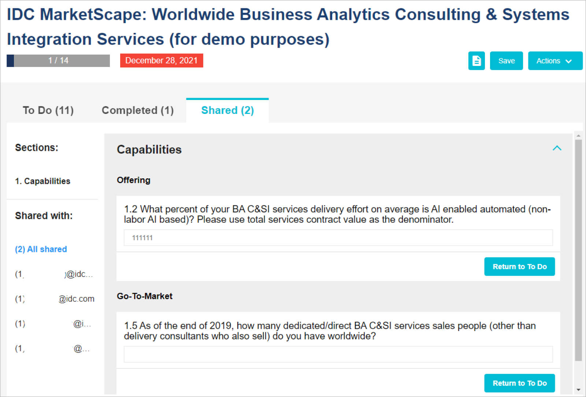Click the 1 / 14 progress bar
The width and height of the screenshot is (586, 397).
(x=58, y=61)
